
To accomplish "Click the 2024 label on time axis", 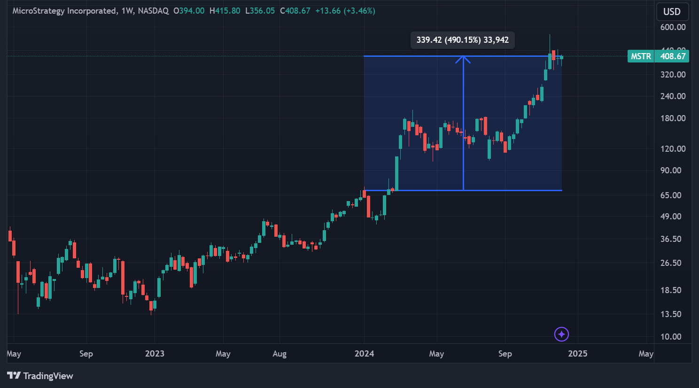I will tap(364, 354).
